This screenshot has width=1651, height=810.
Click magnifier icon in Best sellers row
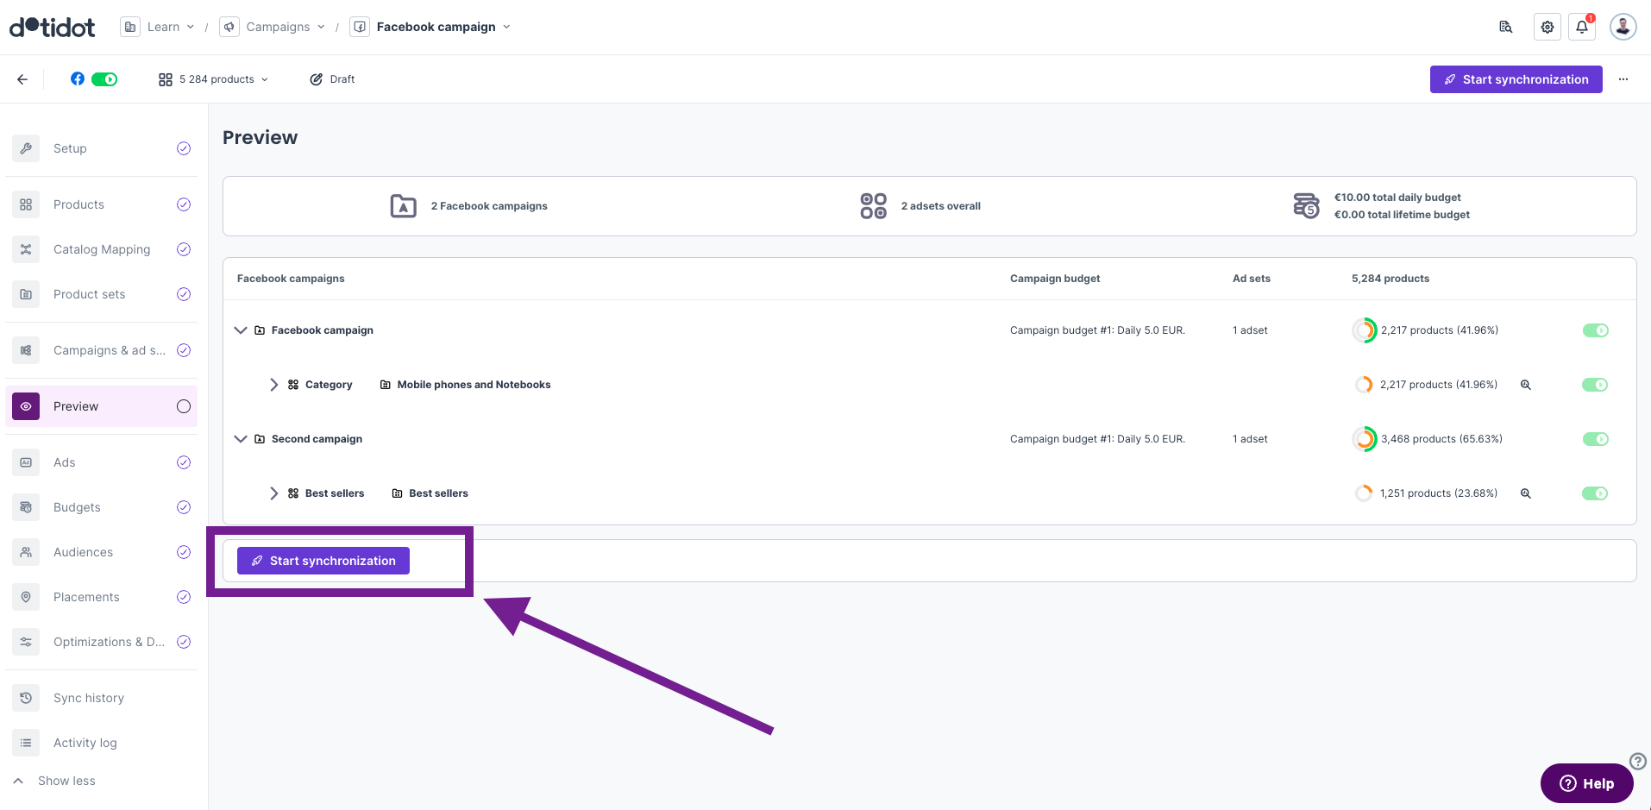tap(1525, 493)
